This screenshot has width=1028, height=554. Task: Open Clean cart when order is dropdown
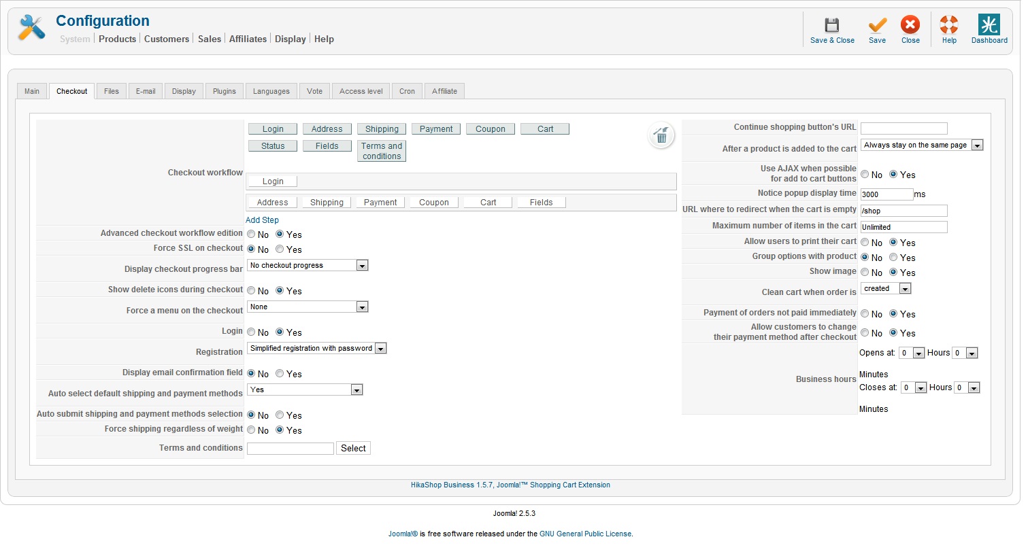point(886,288)
